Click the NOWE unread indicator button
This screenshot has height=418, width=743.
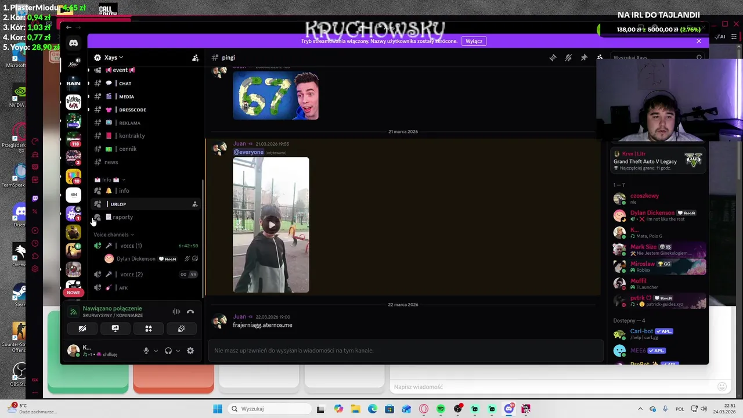(73, 293)
